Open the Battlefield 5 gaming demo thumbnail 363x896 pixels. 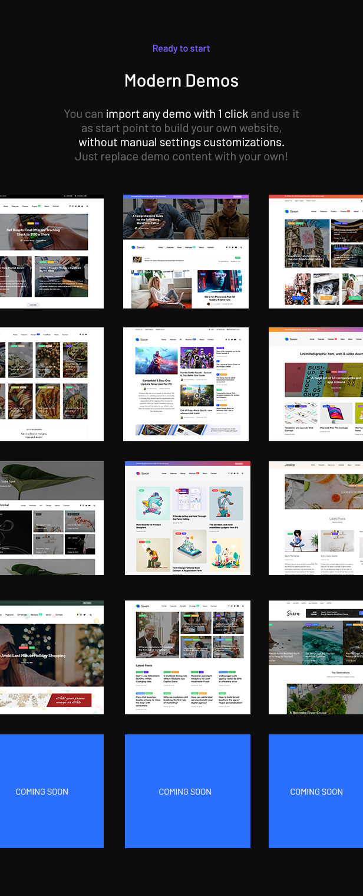186,384
